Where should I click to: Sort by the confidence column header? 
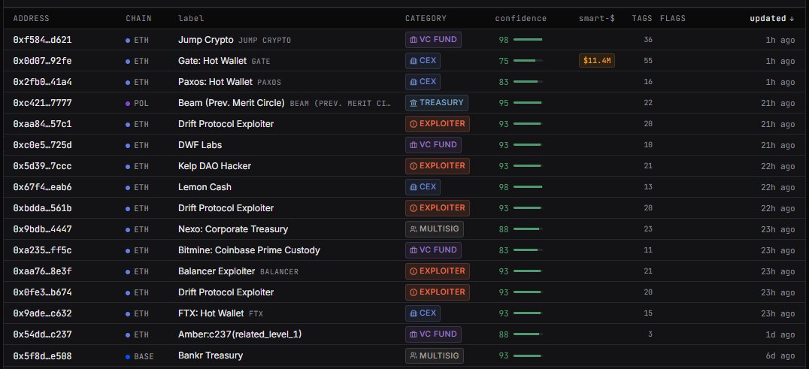(520, 19)
